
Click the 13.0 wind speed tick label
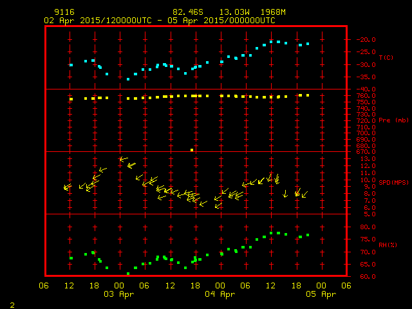[x=368, y=159]
